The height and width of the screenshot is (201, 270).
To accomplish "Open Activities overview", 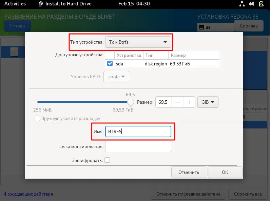I will pos(15,4).
